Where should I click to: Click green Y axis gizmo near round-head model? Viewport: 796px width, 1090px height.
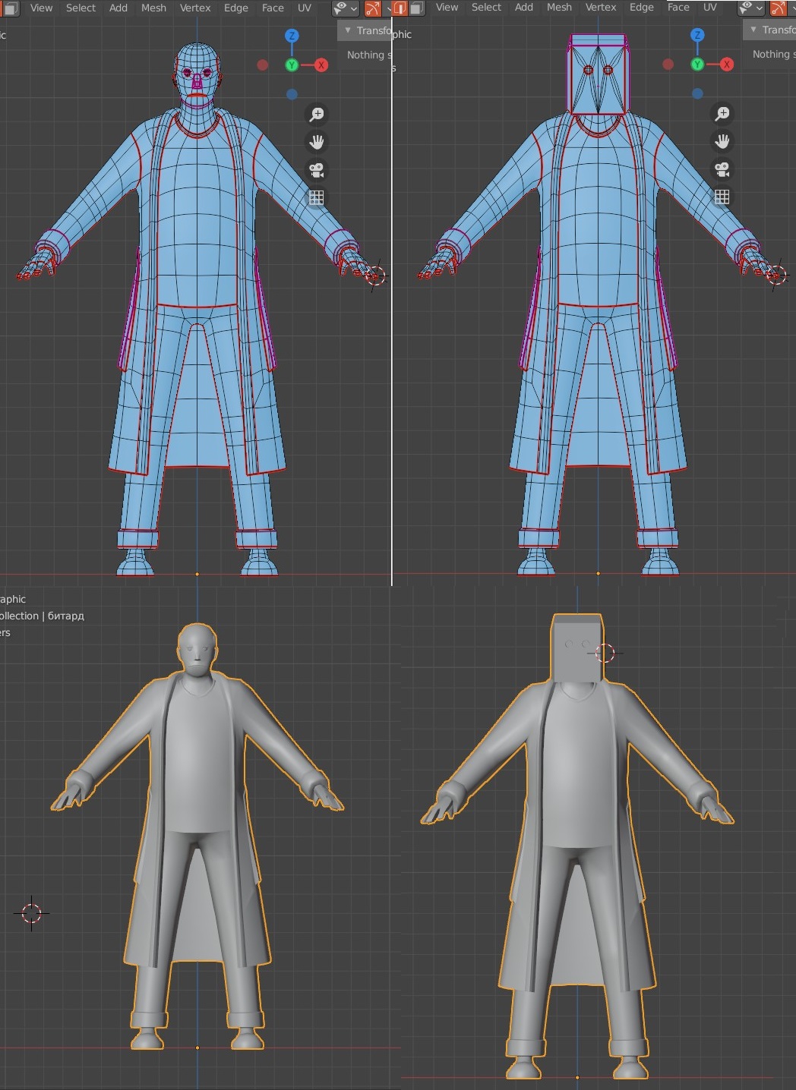292,65
